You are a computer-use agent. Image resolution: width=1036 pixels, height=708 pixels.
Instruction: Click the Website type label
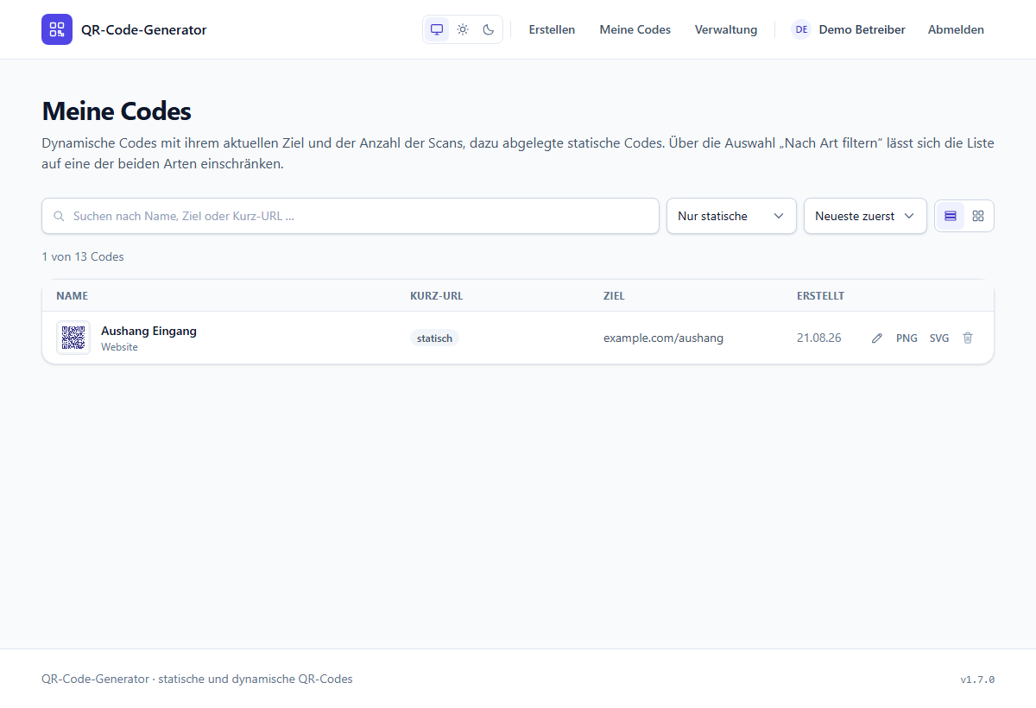point(119,347)
